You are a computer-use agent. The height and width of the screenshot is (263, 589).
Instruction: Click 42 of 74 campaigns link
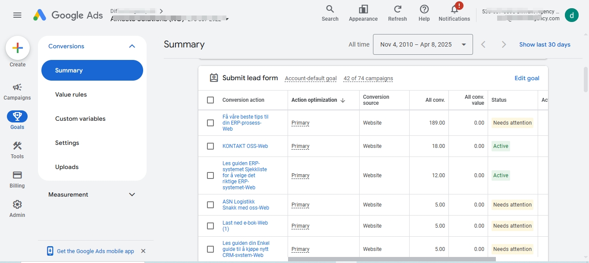pyautogui.click(x=368, y=78)
